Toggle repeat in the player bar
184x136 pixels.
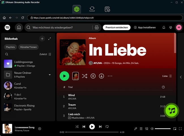pos(107,127)
